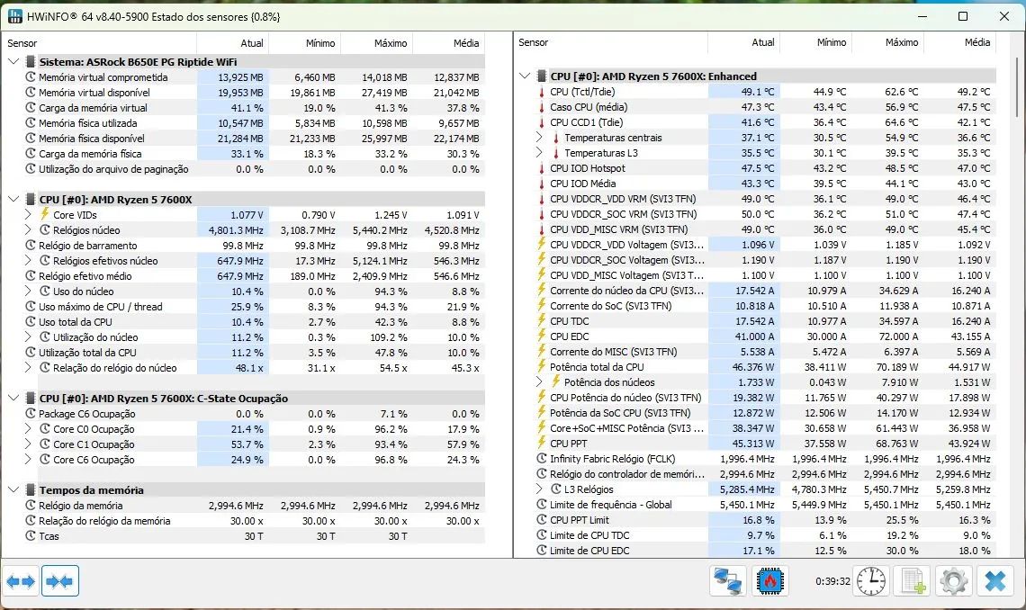Click the blue X close sensors icon
Image resolution: width=1026 pixels, height=610 pixels.
[995, 580]
